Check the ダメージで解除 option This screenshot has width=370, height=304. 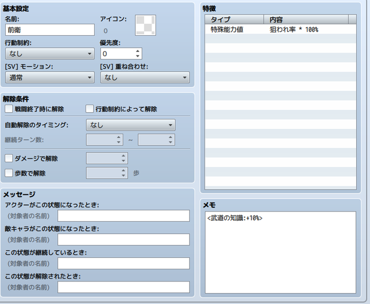[x=9, y=158]
